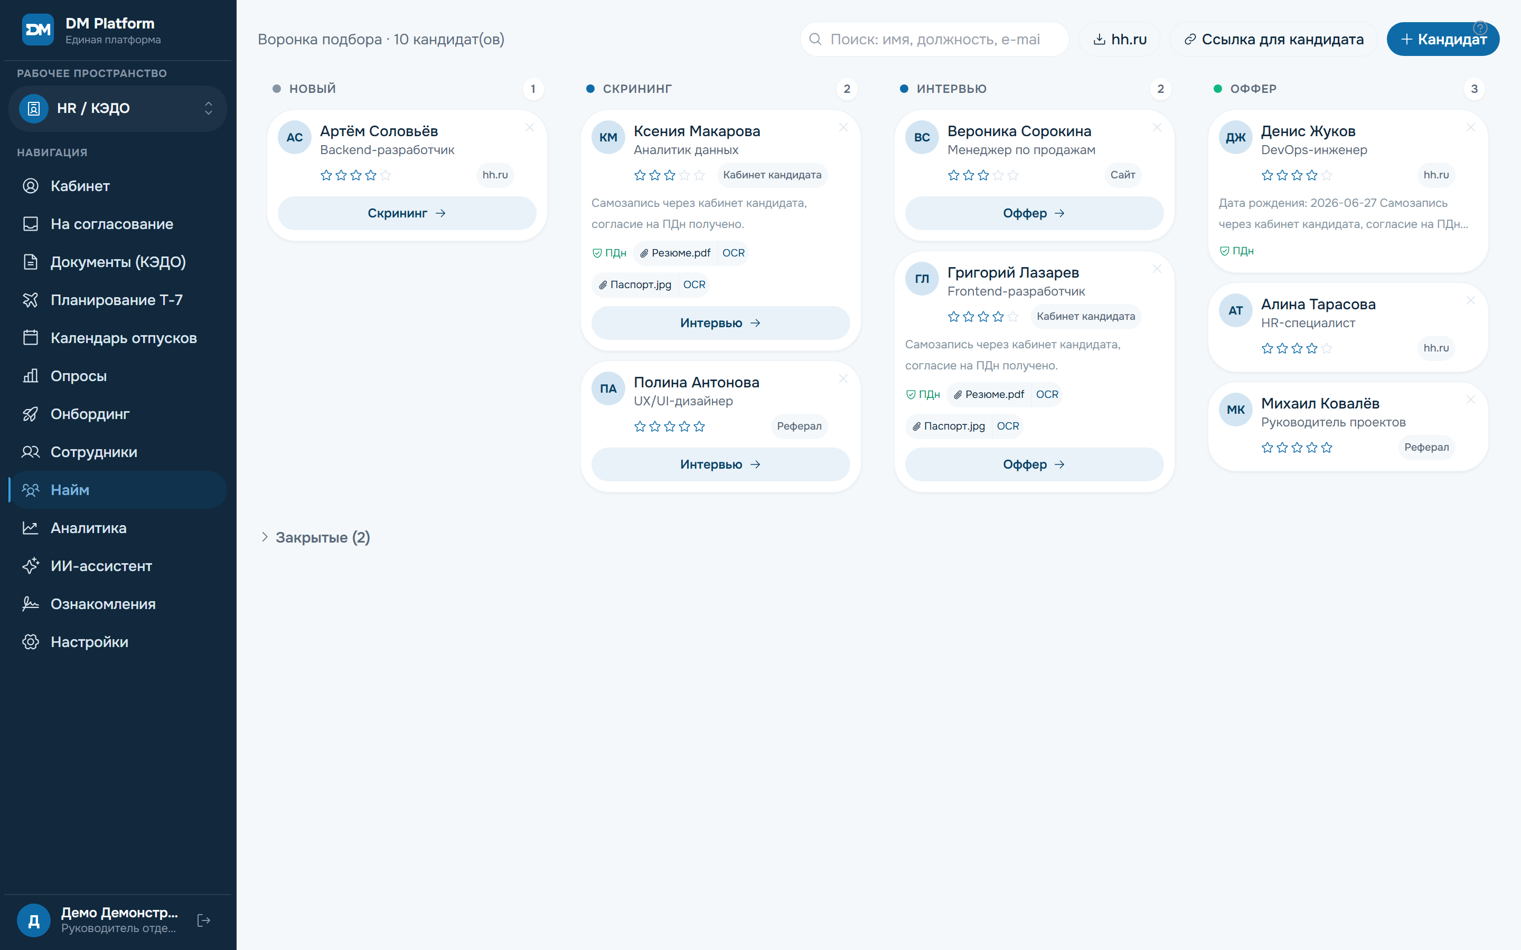Go to На согласование section
Viewport: 1521px width, 950px height.
coord(118,224)
